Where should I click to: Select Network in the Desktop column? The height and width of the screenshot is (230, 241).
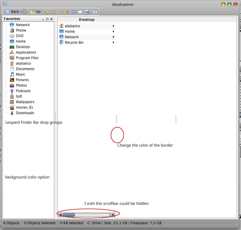[x=87, y=37]
